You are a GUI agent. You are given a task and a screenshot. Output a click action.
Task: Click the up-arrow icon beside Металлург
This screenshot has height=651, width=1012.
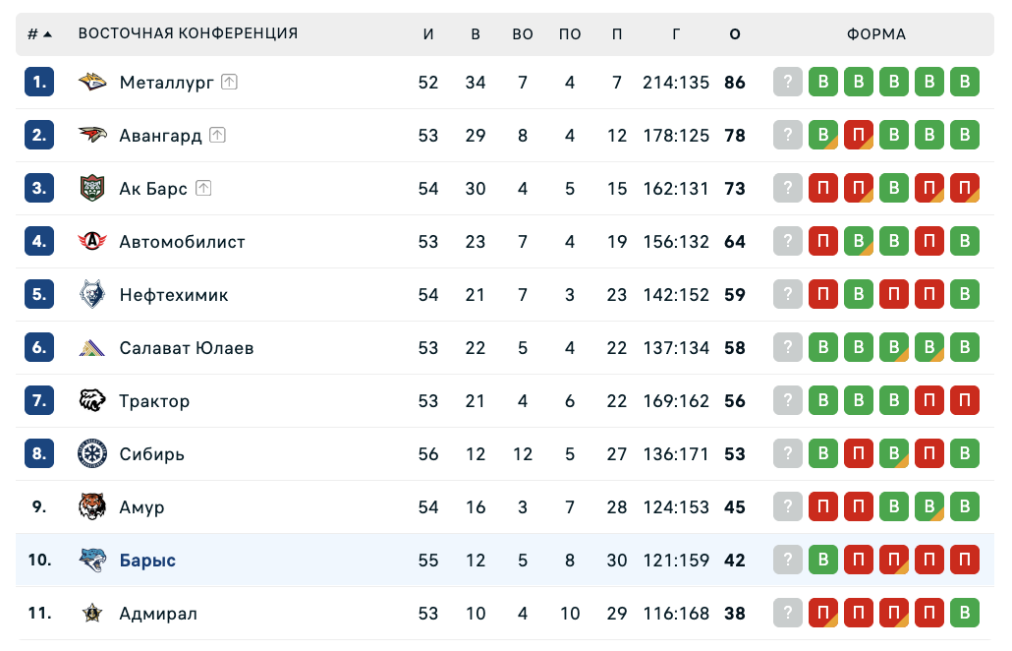(229, 83)
